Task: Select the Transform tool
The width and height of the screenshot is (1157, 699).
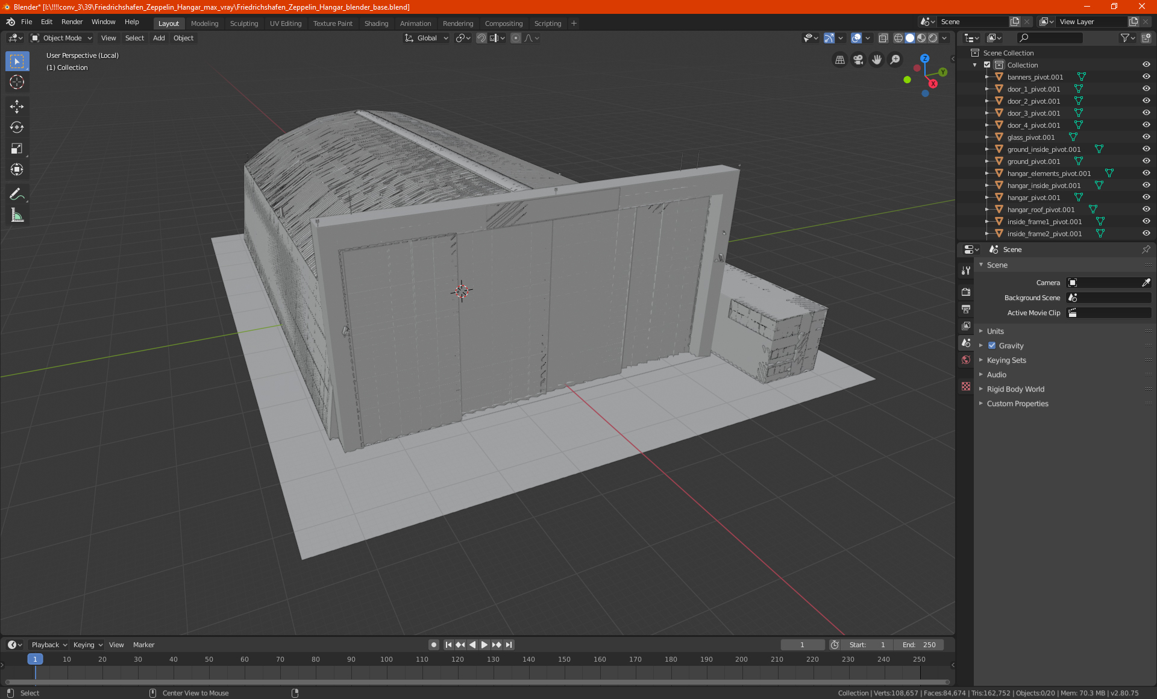Action: pyautogui.click(x=17, y=169)
